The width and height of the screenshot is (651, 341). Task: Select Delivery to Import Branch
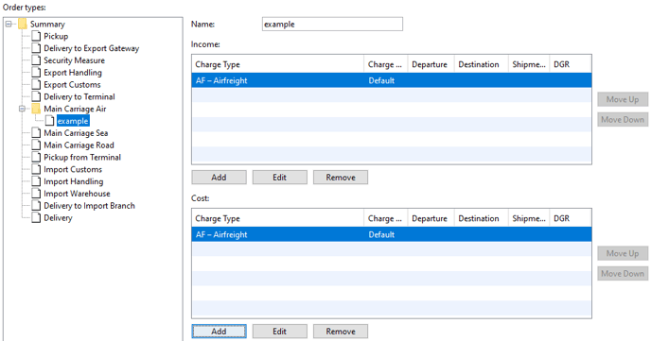coord(89,206)
